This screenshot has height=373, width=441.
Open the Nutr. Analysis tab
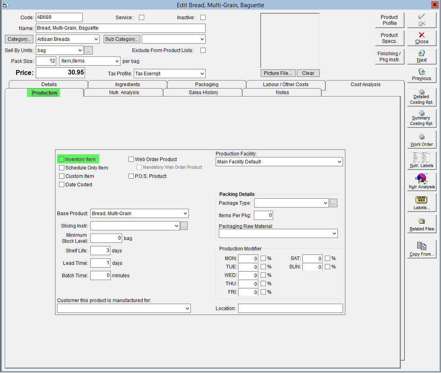[x=124, y=93]
